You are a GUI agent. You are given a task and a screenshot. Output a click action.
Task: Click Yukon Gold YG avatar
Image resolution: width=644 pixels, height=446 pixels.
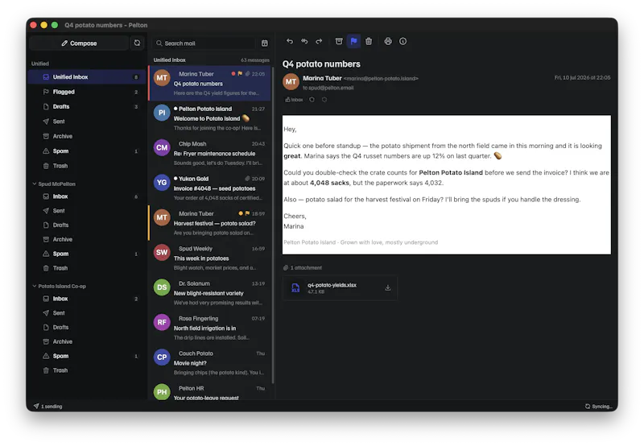coord(162,183)
